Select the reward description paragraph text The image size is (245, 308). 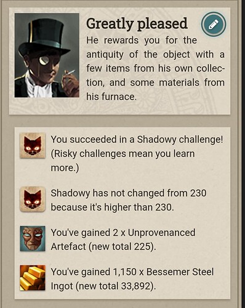155,68
